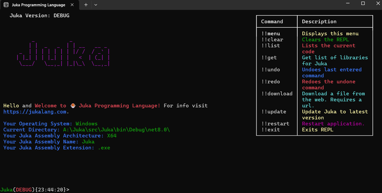Viewport: 382px width, 193px height.
Task: Click the "For info visit" text
Action: click(x=186, y=106)
